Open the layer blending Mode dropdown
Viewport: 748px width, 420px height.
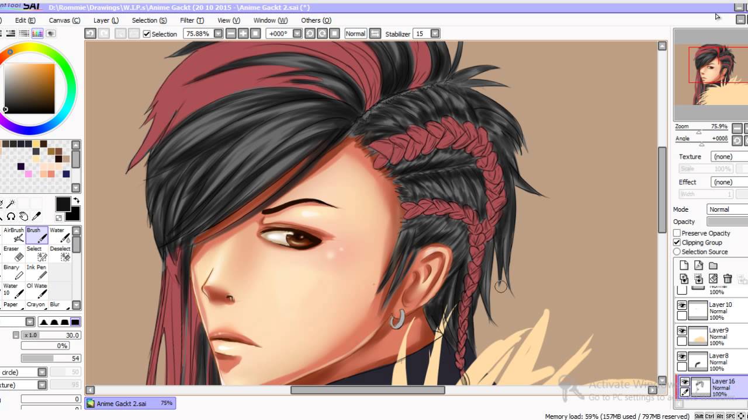(727, 209)
